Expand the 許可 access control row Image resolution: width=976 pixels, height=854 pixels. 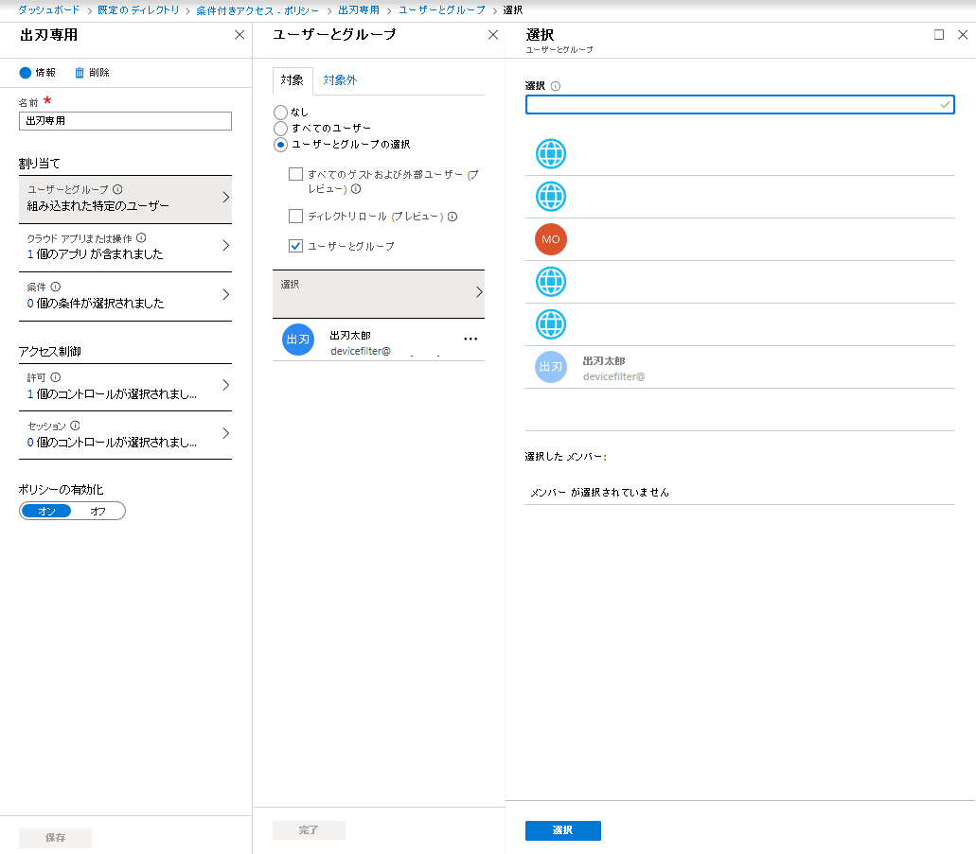point(125,386)
